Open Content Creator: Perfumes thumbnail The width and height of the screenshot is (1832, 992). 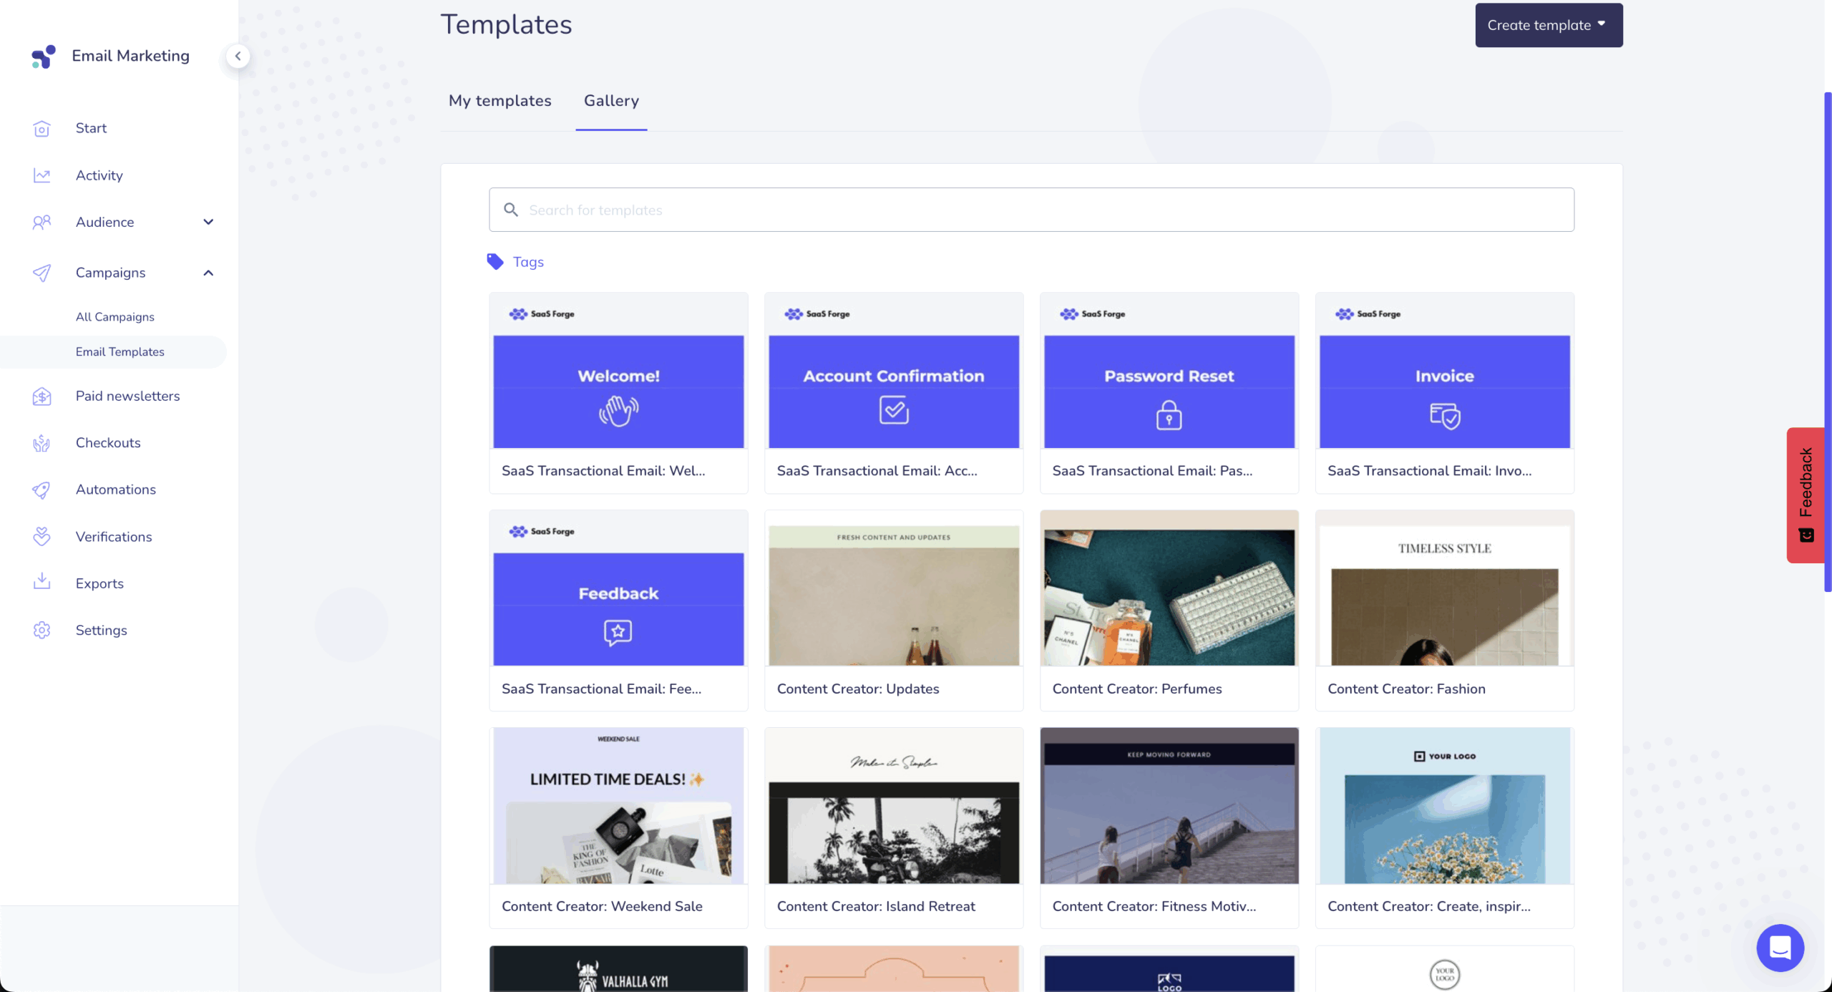tap(1169, 588)
